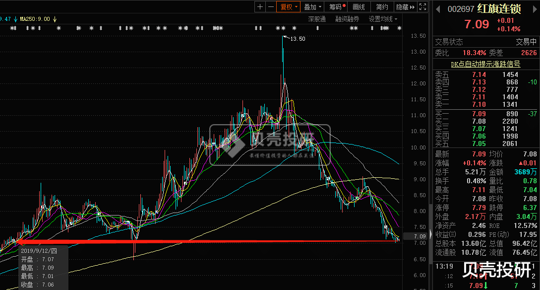
Task: Click the arrow next to MA250:9.00
Action: pyautogui.click(x=55, y=19)
